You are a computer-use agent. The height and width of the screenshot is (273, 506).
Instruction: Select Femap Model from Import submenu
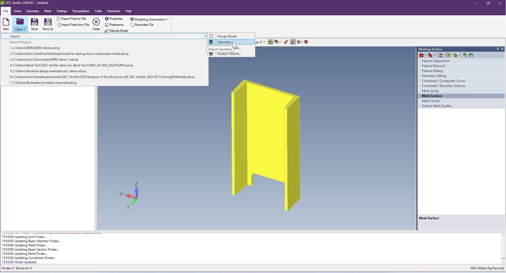coord(227,36)
